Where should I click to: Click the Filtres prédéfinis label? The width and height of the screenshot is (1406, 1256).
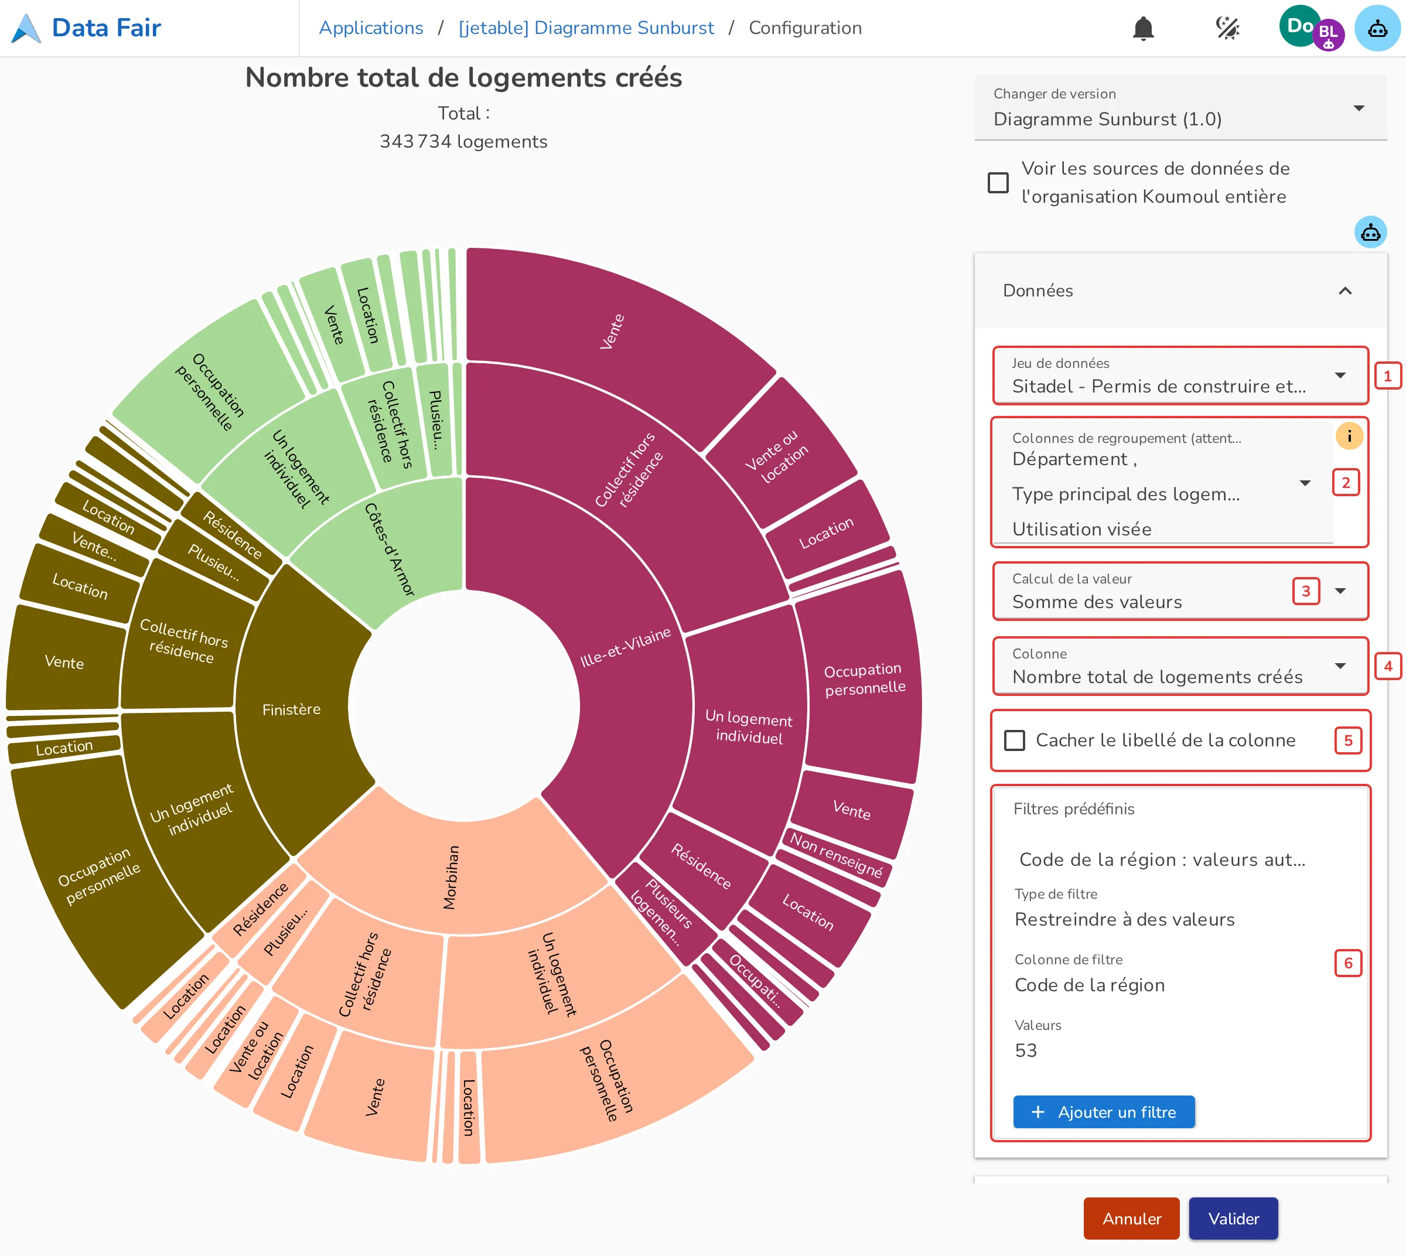pyautogui.click(x=1073, y=809)
